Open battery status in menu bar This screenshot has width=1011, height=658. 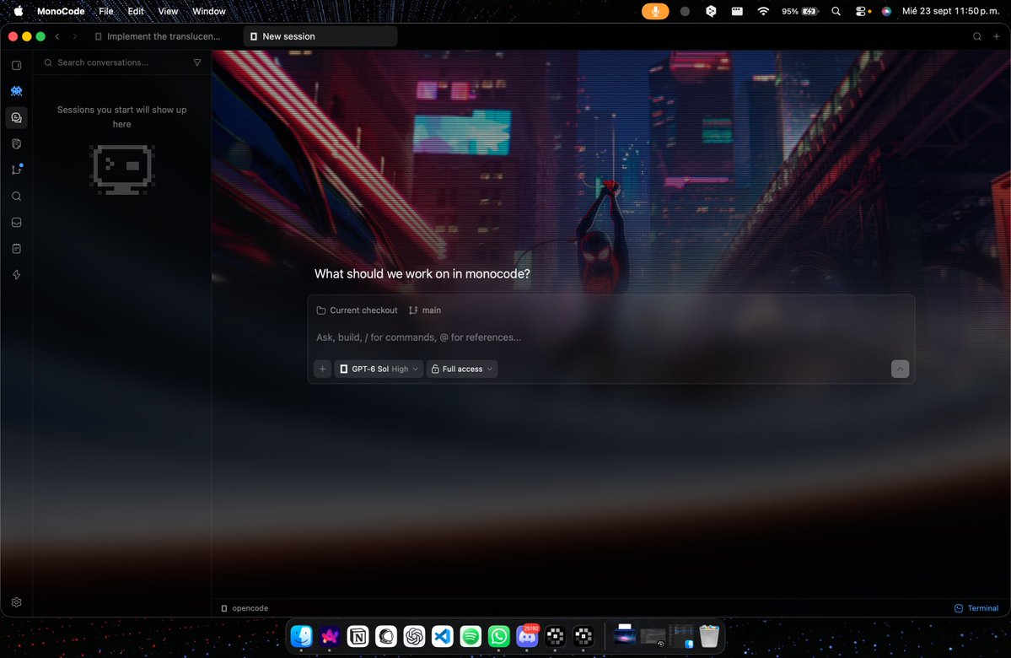(x=799, y=11)
